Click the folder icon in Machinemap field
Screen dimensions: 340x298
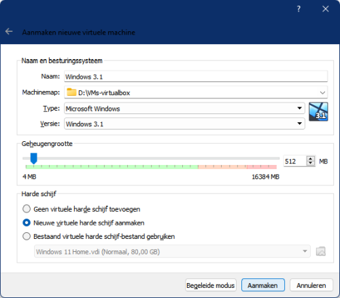(71, 92)
